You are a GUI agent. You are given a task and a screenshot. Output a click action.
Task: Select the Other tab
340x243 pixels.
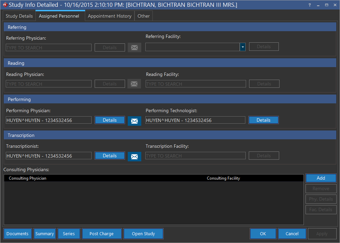[144, 16]
